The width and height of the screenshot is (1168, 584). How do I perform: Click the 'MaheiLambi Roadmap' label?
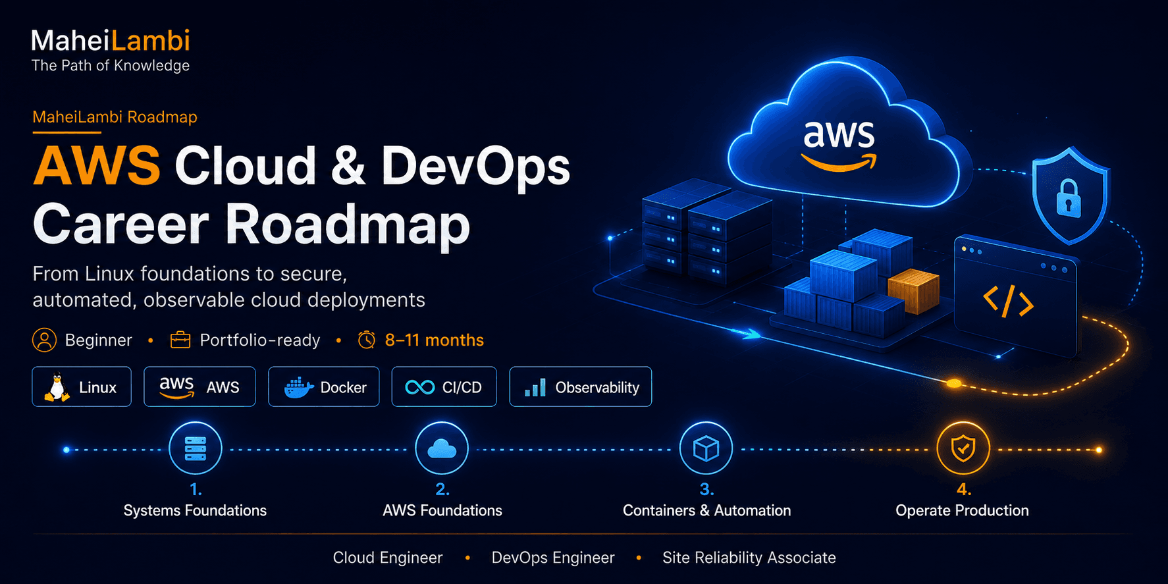click(x=115, y=117)
